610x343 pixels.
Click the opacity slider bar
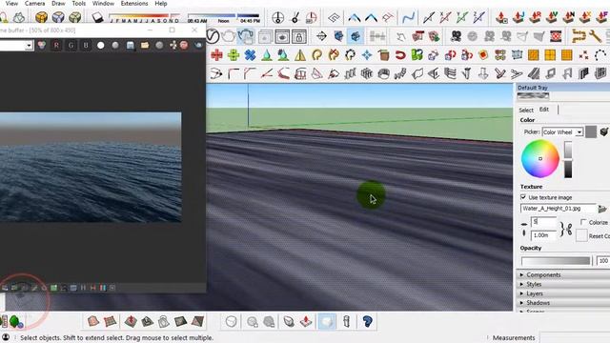(555, 260)
